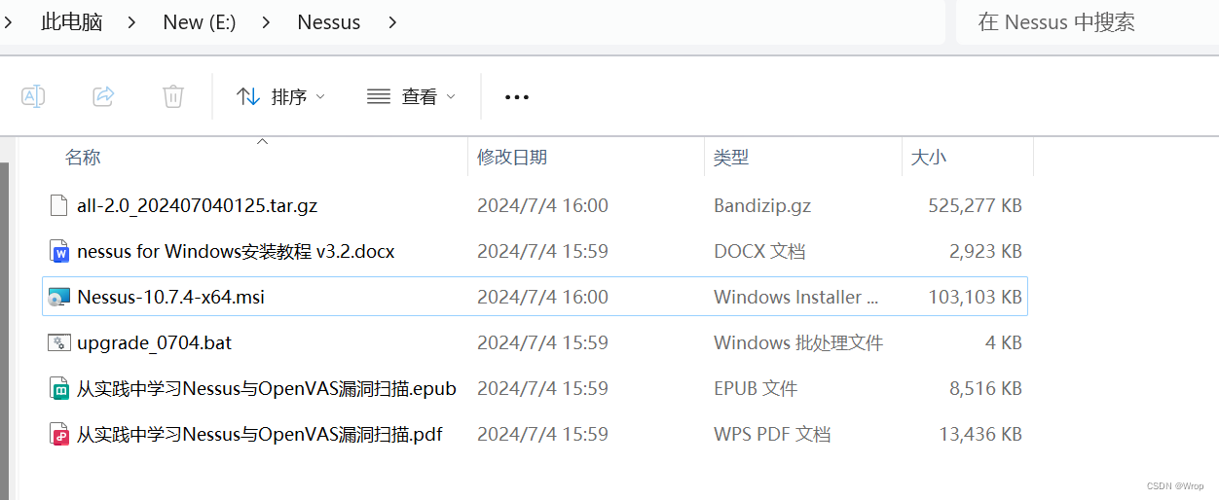Viewport: 1219px width, 500px height.
Task: Click the 103,103 KB size cell
Action: pyautogui.click(x=976, y=297)
